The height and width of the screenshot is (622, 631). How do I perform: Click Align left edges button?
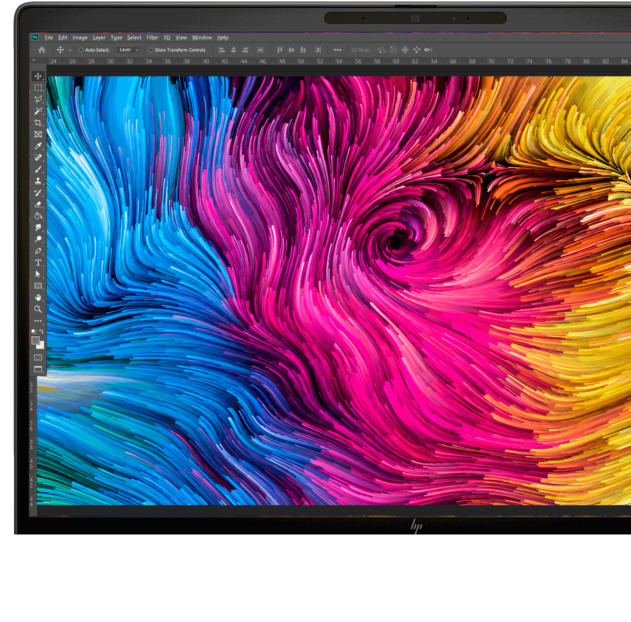(x=222, y=50)
